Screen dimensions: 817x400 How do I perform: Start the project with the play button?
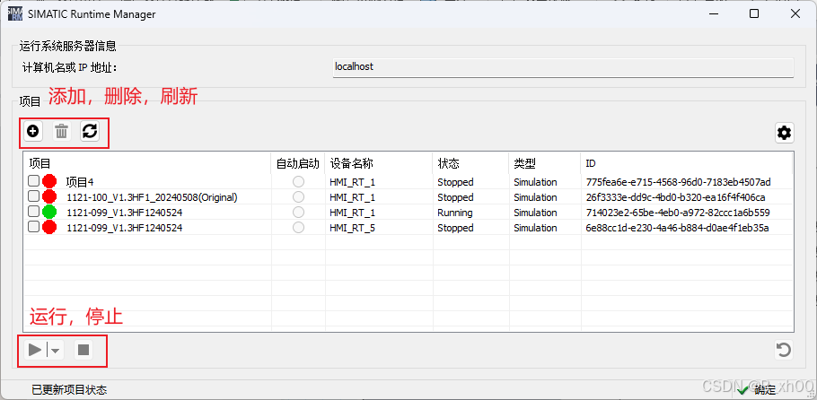click(35, 350)
